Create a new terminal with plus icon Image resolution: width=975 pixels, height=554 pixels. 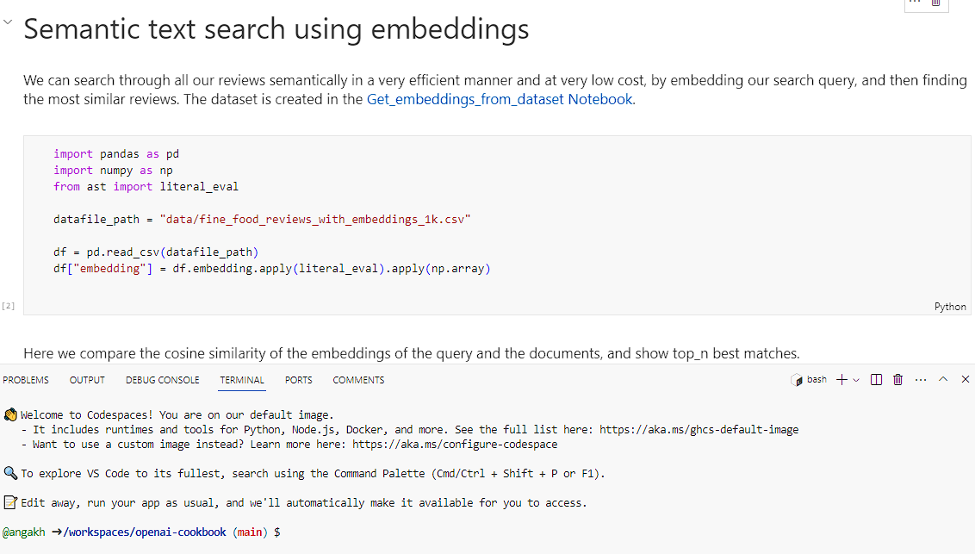tap(841, 380)
